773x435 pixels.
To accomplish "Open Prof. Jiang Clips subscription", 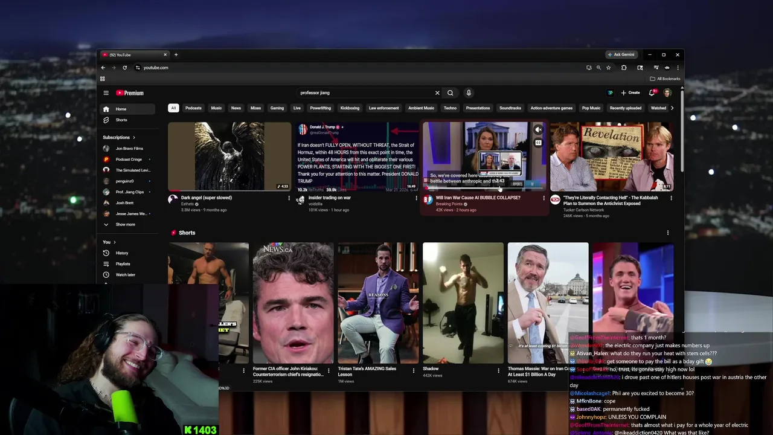I will point(127,192).
